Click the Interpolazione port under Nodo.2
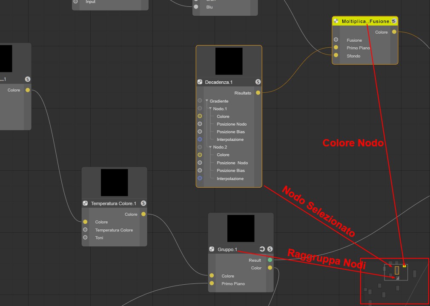The image size is (430, 306). (x=200, y=178)
